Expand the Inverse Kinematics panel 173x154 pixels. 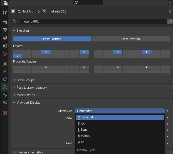pyautogui.click(x=14, y=152)
